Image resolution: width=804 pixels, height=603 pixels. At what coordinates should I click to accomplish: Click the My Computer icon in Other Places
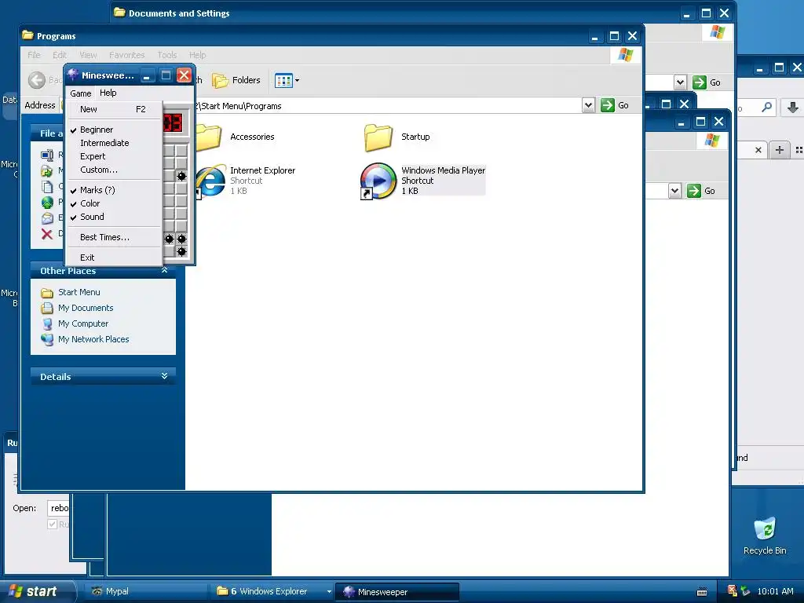click(x=47, y=323)
